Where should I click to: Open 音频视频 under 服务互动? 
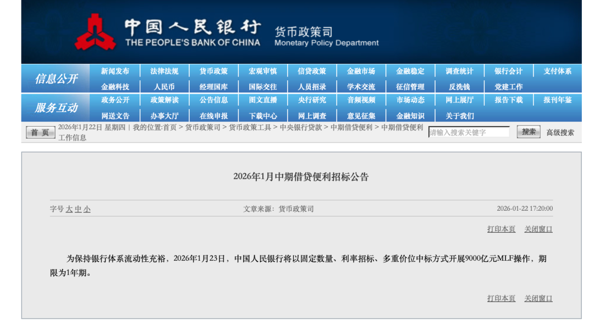[361, 100]
